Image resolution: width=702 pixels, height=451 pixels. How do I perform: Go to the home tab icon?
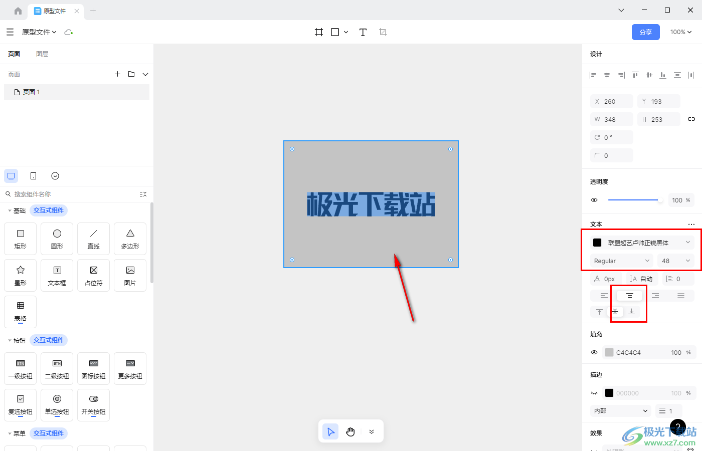click(x=18, y=11)
